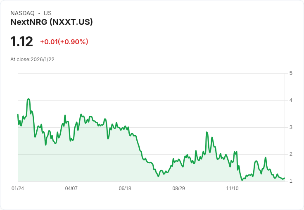Click the +0.01(+0.90%) price change
The width and height of the screenshot is (304, 210).
64,42
